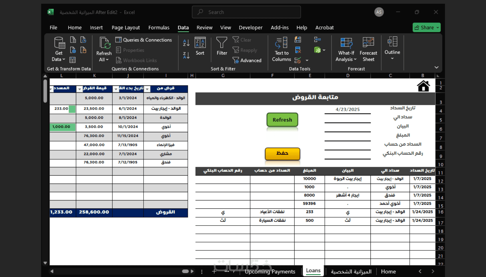This screenshot has width=486, height=277.
Task: Open Data Model manage icon
Action: [x=317, y=50]
